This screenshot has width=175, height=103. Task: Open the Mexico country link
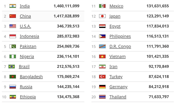click(116, 6)
